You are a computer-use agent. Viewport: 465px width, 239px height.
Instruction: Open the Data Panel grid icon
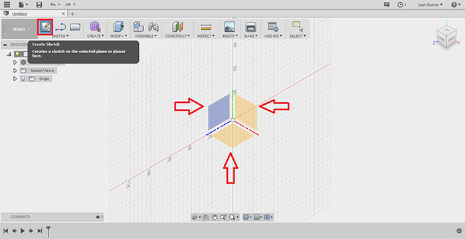[7, 5]
